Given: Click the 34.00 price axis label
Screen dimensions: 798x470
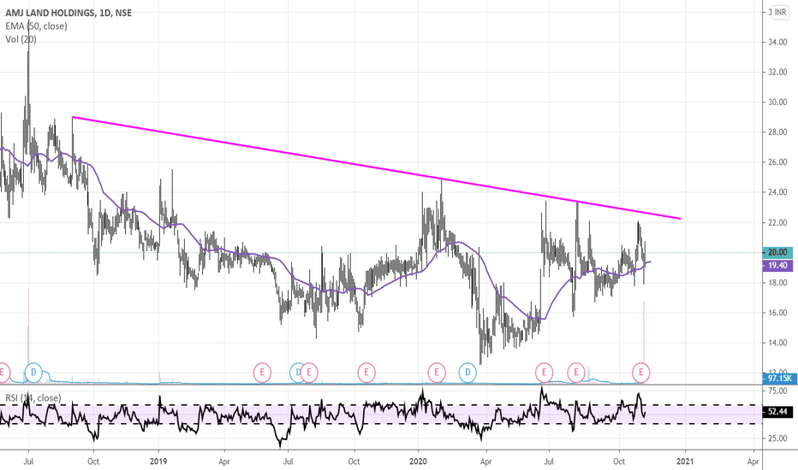Looking at the screenshot, I should pyautogui.click(x=777, y=43).
